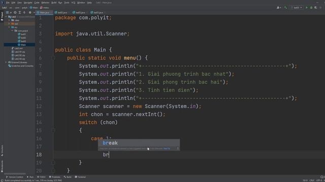The image size is (325, 182).
Task: Select Lab2.iml file in project tree
Action: (17, 49)
